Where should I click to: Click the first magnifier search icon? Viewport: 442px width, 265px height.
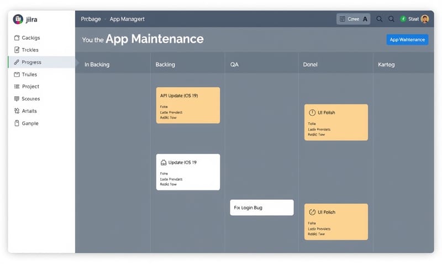pos(380,19)
